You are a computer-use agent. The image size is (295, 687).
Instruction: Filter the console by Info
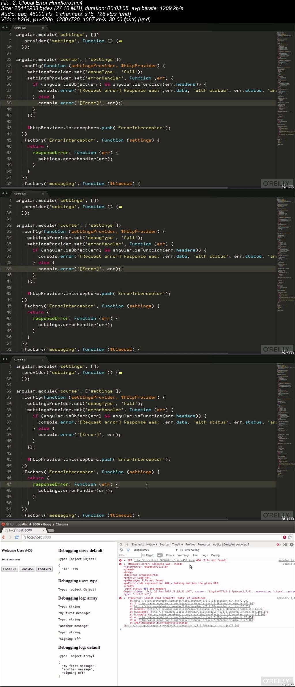195,555
